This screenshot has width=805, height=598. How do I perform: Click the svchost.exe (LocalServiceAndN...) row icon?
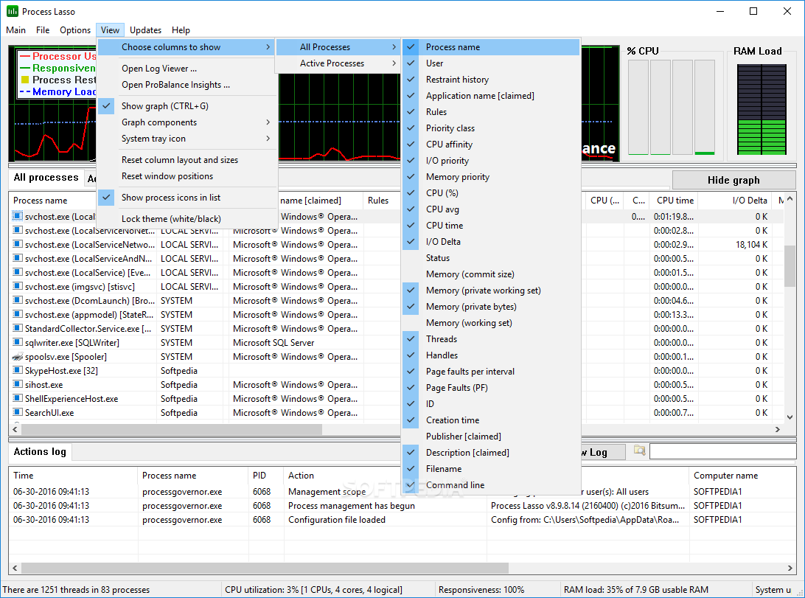[18, 258]
